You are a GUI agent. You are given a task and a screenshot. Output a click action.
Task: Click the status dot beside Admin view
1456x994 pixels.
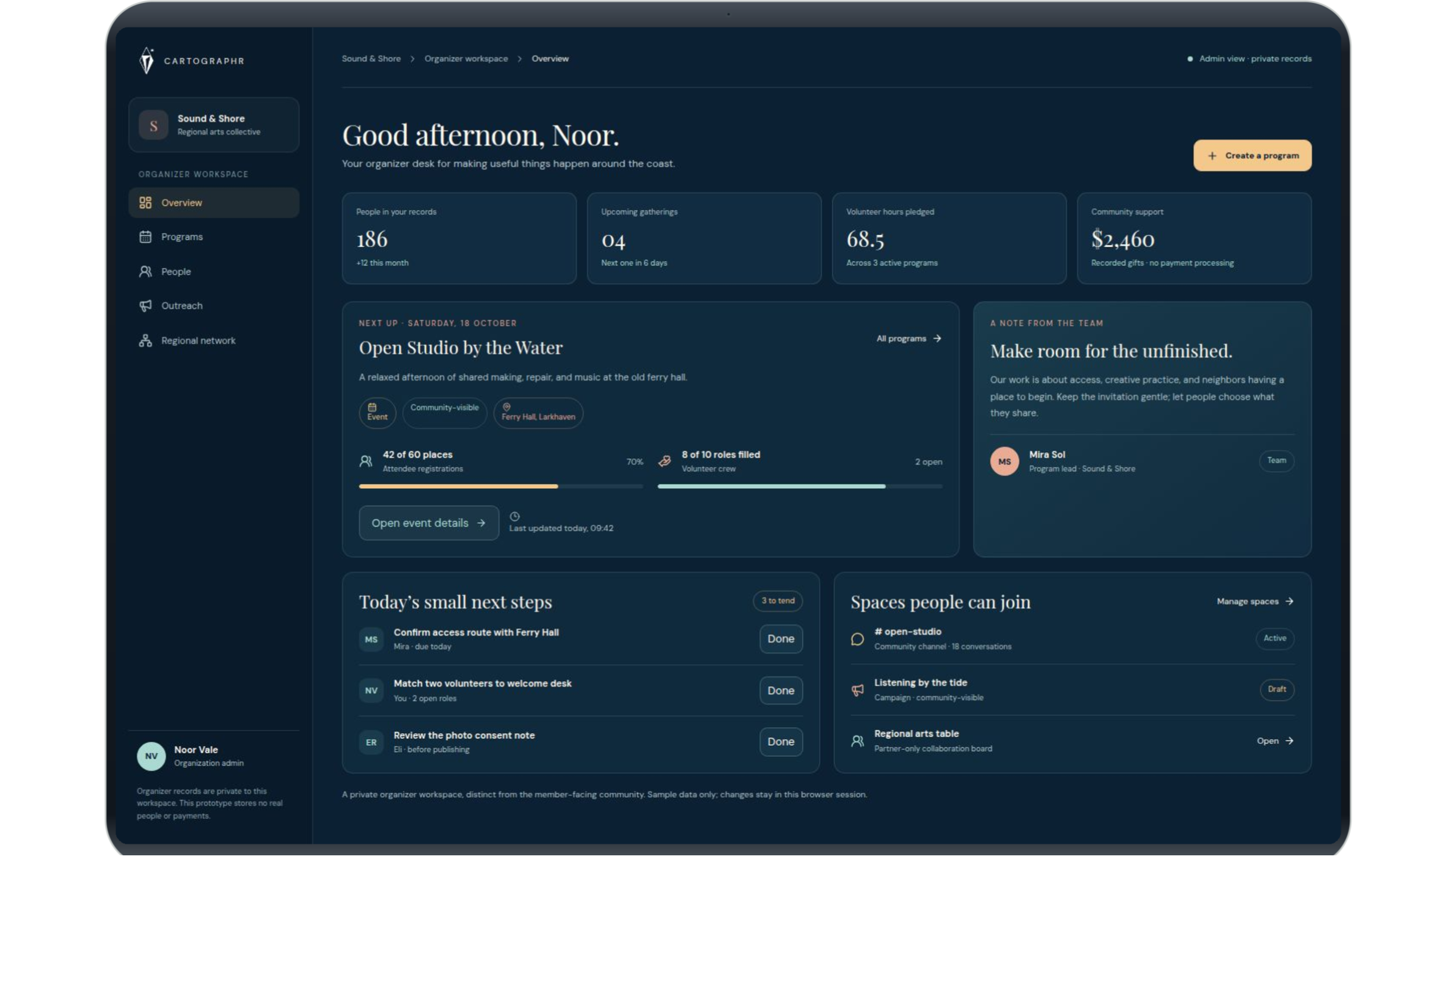[1190, 59]
